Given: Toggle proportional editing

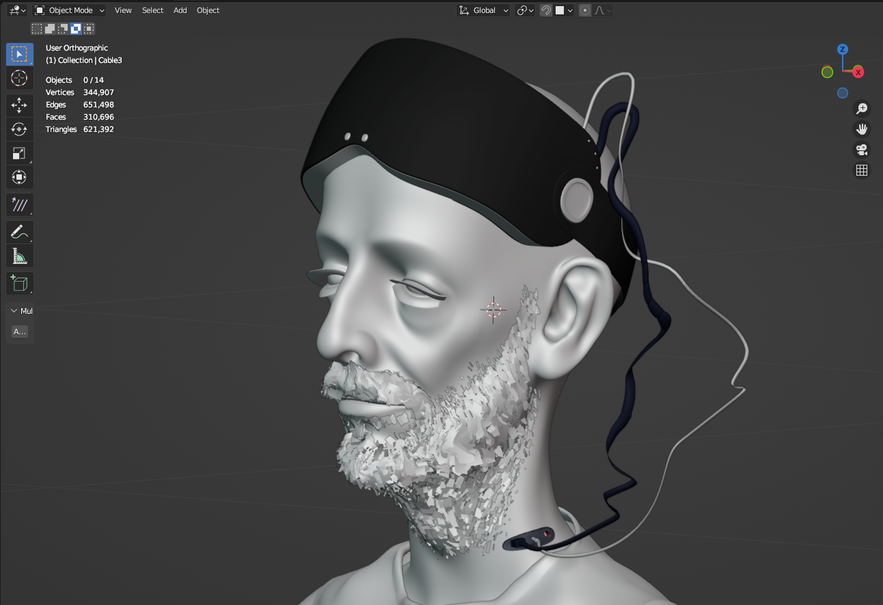Looking at the screenshot, I should point(585,10).
